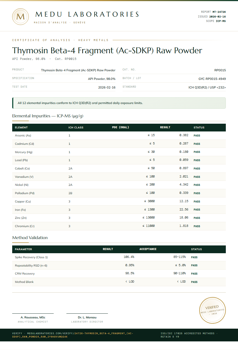Select the Method Blank row label
Viewport: 238px width, 350px height.
24,282
